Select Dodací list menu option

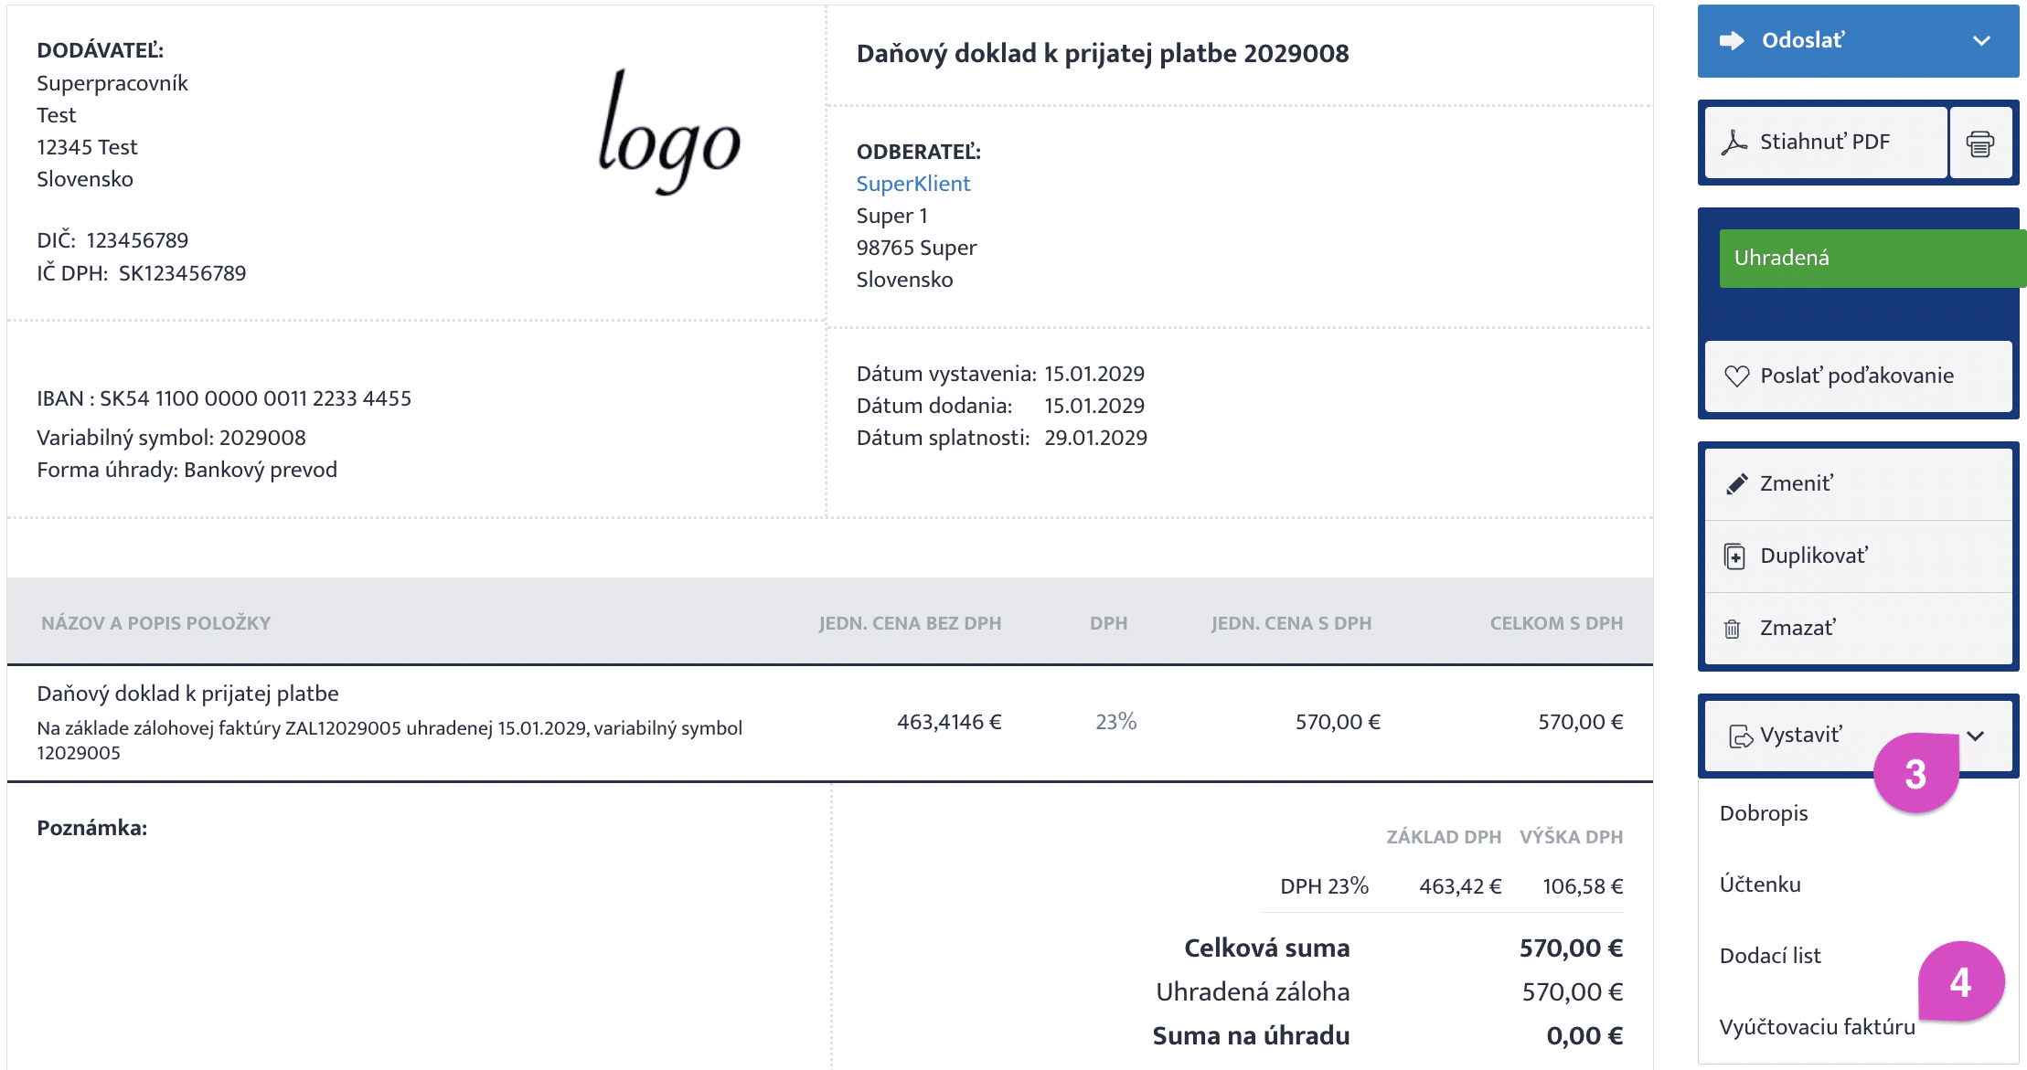coord(1770,956)
